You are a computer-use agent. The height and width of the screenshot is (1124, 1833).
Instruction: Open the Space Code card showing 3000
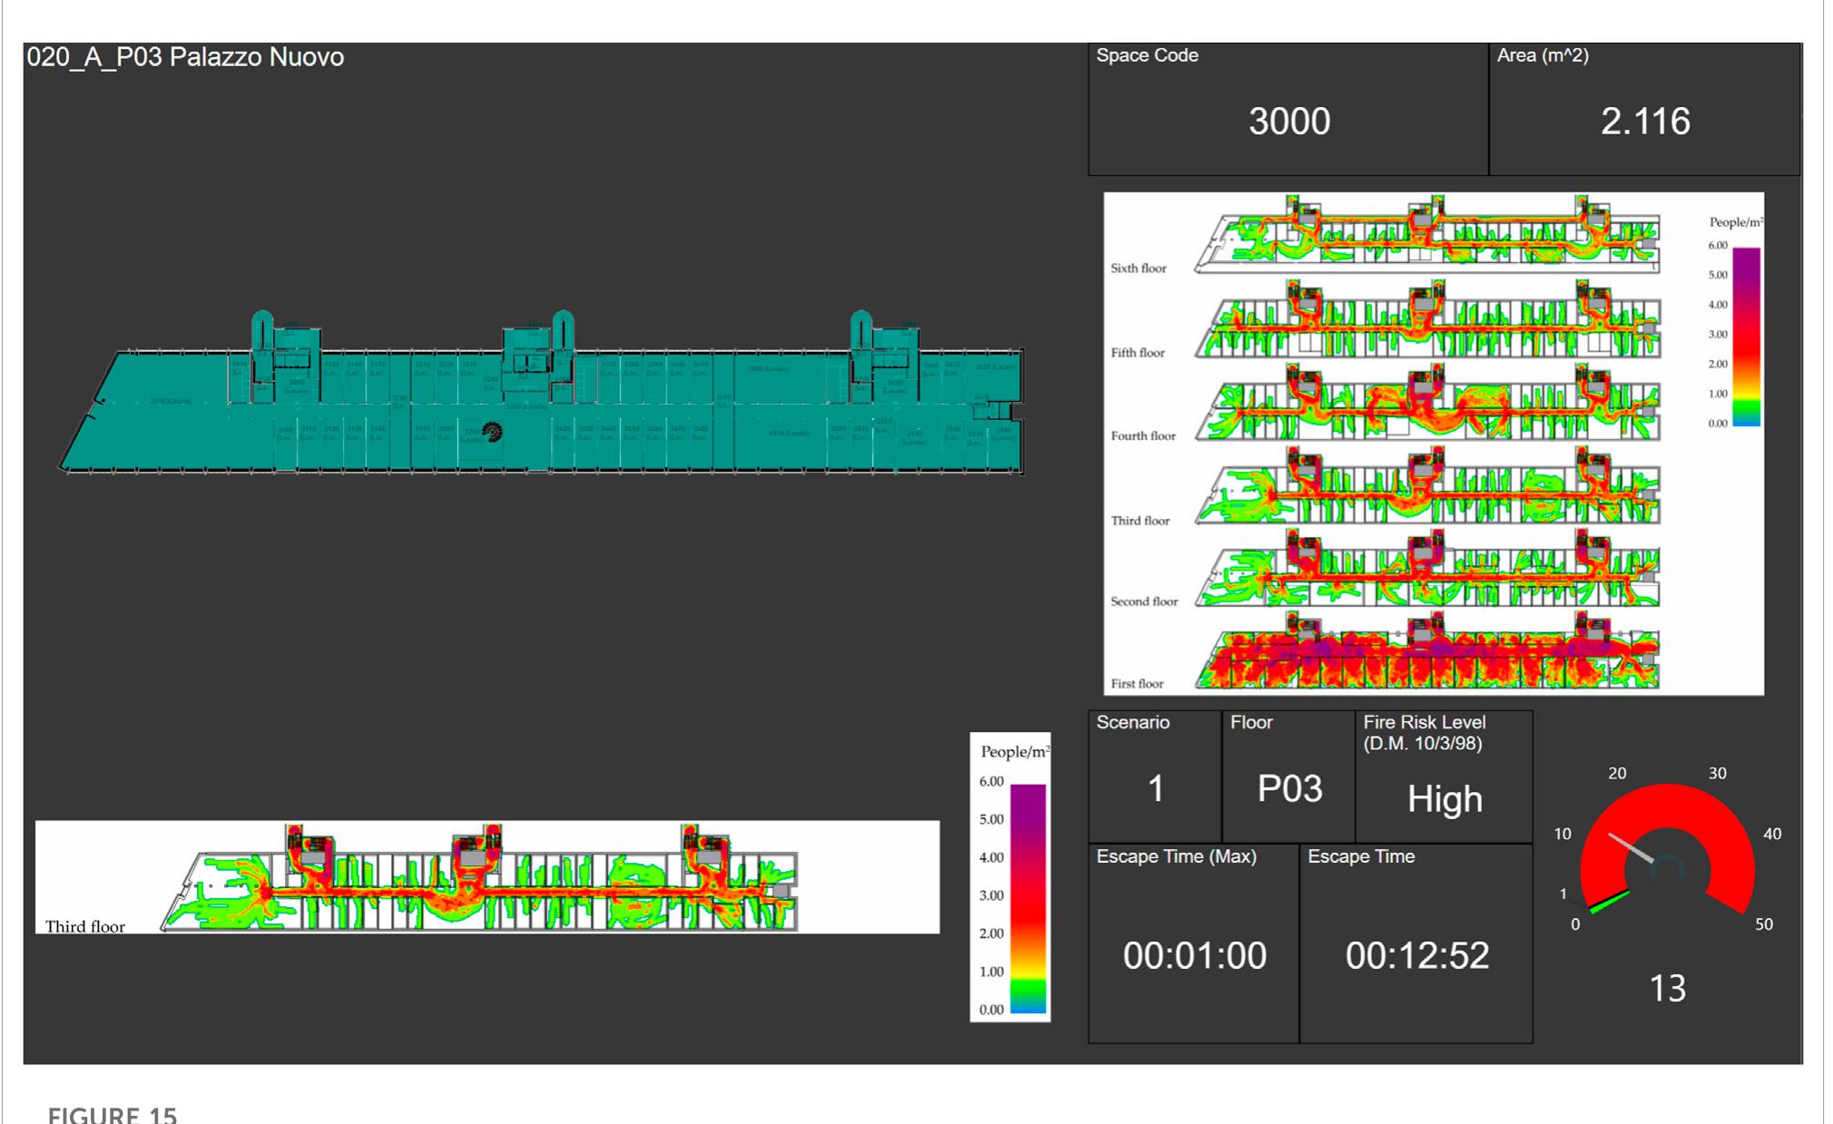(x=1289, y=121)
